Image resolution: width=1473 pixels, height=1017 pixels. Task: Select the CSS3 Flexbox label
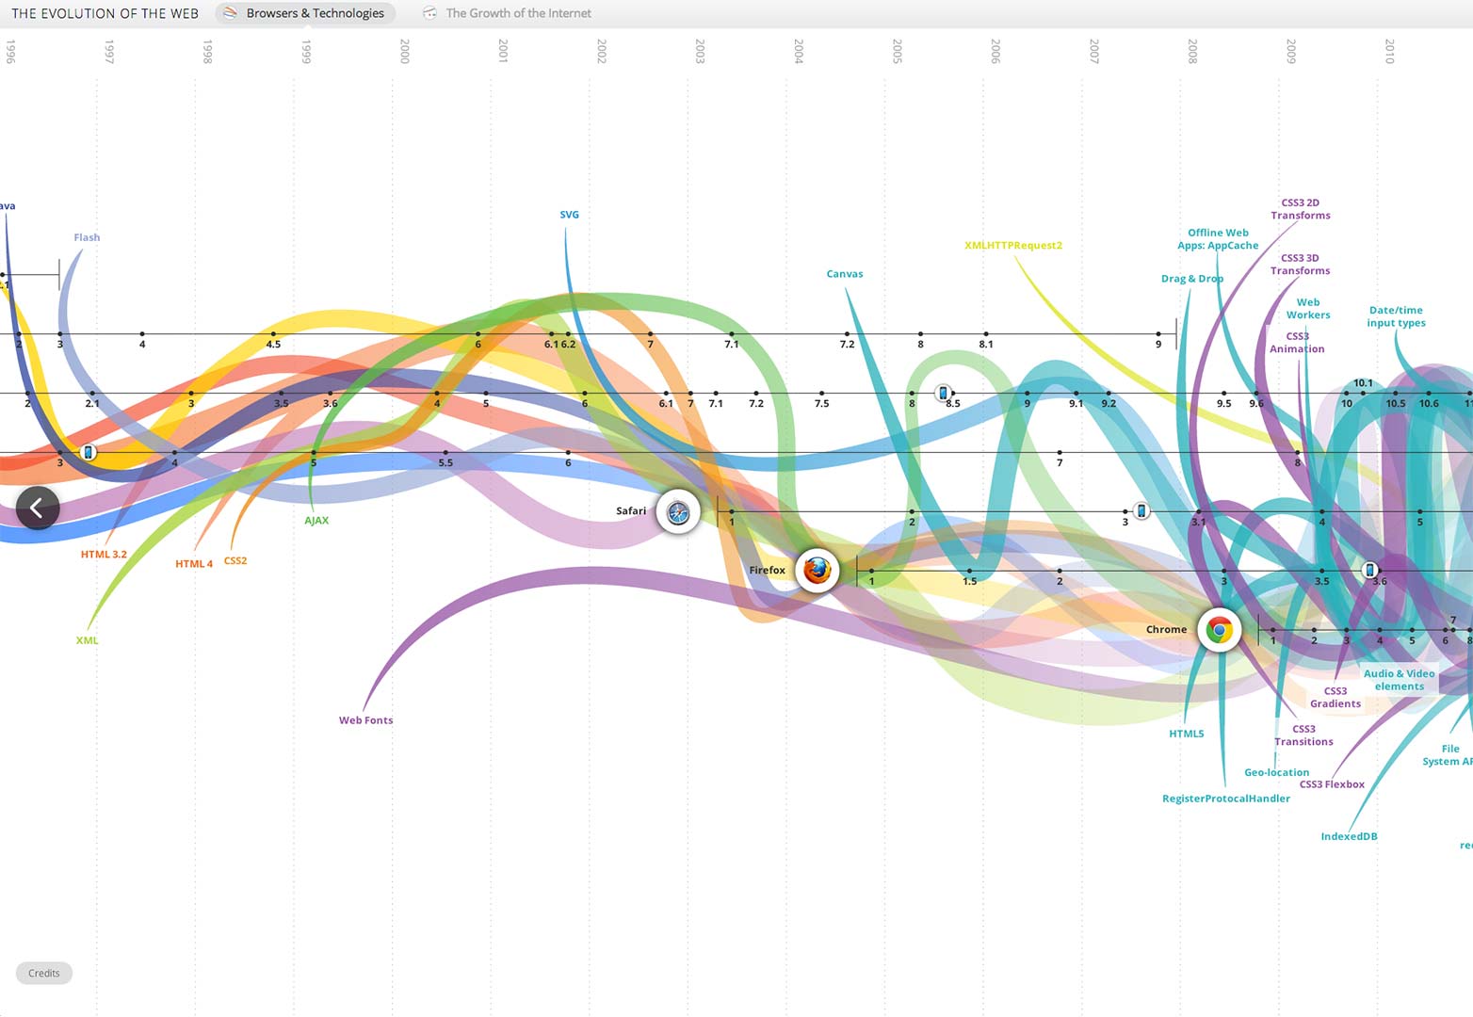[x=1333, y=784]
